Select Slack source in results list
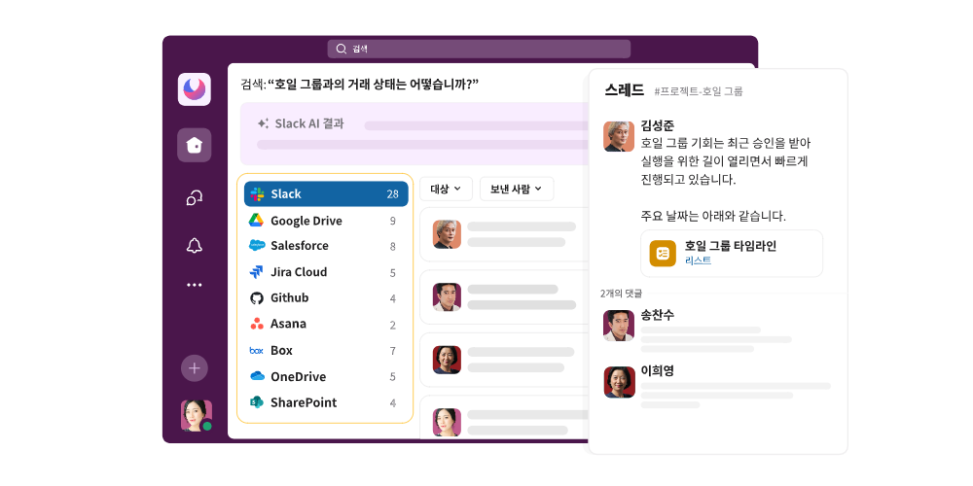The height and width of the screenshot is (486, 973). tap(325, 194)
